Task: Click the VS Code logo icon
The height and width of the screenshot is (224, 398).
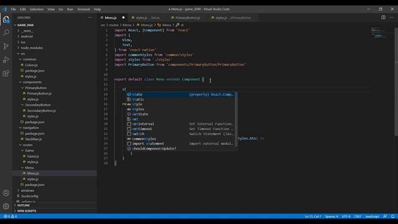Action: coord(5,9)
